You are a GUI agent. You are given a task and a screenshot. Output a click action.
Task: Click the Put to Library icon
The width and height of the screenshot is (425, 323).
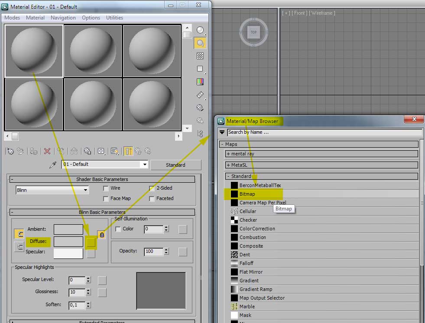coord(87,151)
